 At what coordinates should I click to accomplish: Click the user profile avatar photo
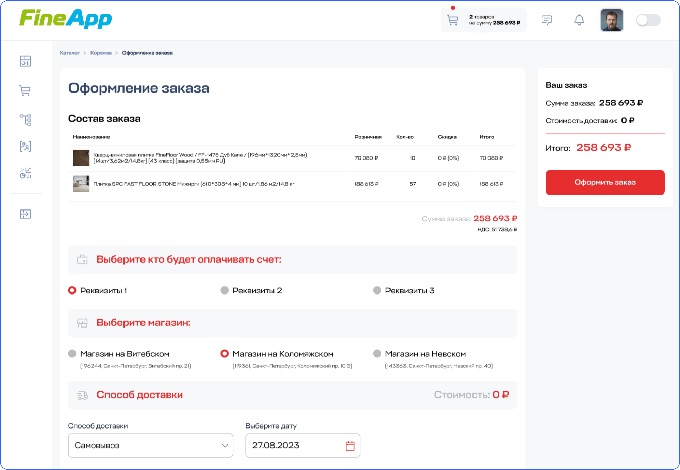click(612, 20)
